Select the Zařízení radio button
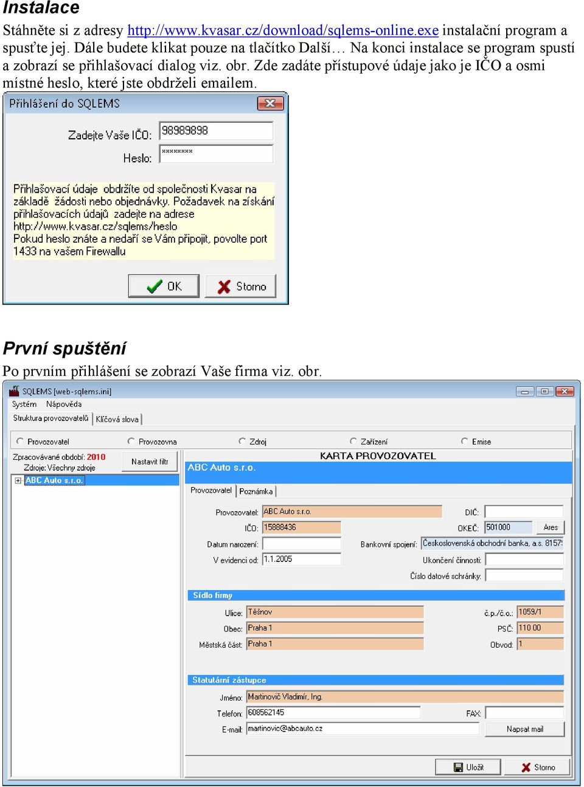The height and width of the screenshot is (787, 584). pos(353,441)
